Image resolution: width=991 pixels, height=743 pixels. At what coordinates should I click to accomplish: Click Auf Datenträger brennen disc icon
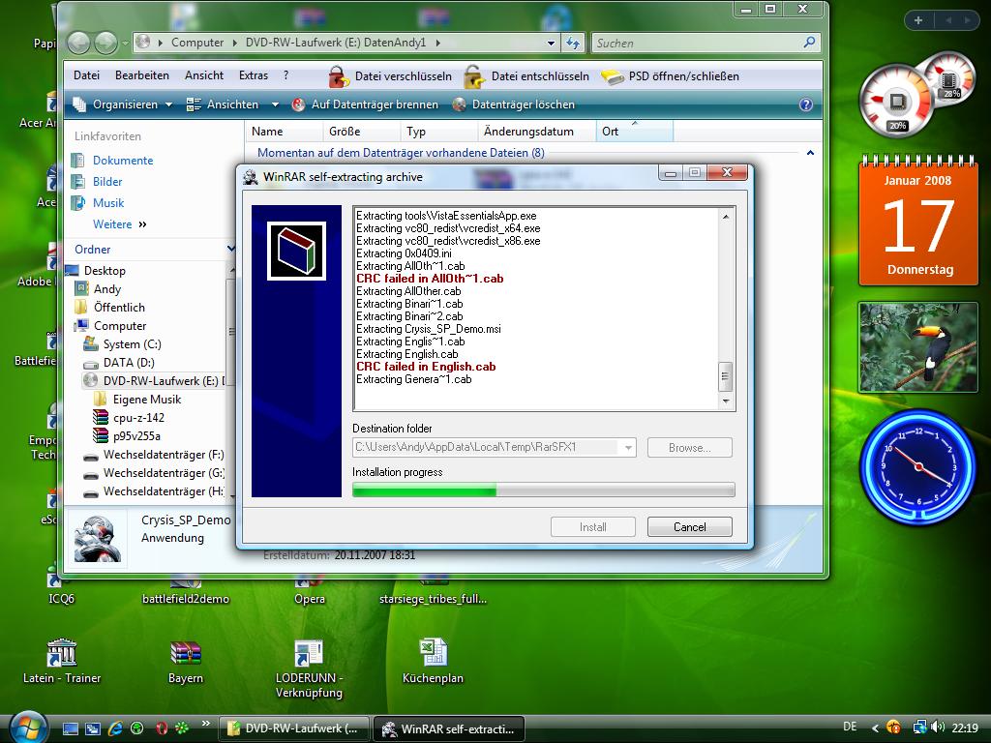coord(298,104)
